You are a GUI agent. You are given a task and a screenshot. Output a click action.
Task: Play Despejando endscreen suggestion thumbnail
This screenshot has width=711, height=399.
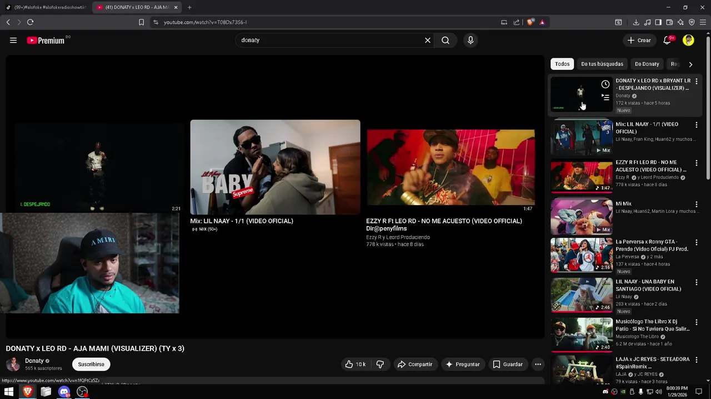click(98, 166)
